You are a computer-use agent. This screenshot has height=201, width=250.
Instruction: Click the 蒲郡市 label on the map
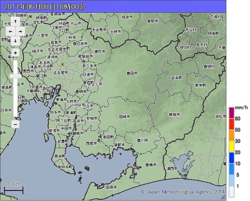[120, 145]
